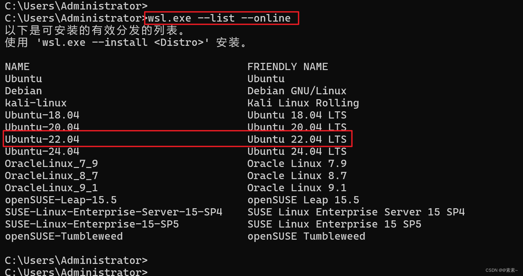523x276 pixels.
Task: Click the friendly name 'Ubuntu 18.04 LTS'
Action: coord(297,115)
